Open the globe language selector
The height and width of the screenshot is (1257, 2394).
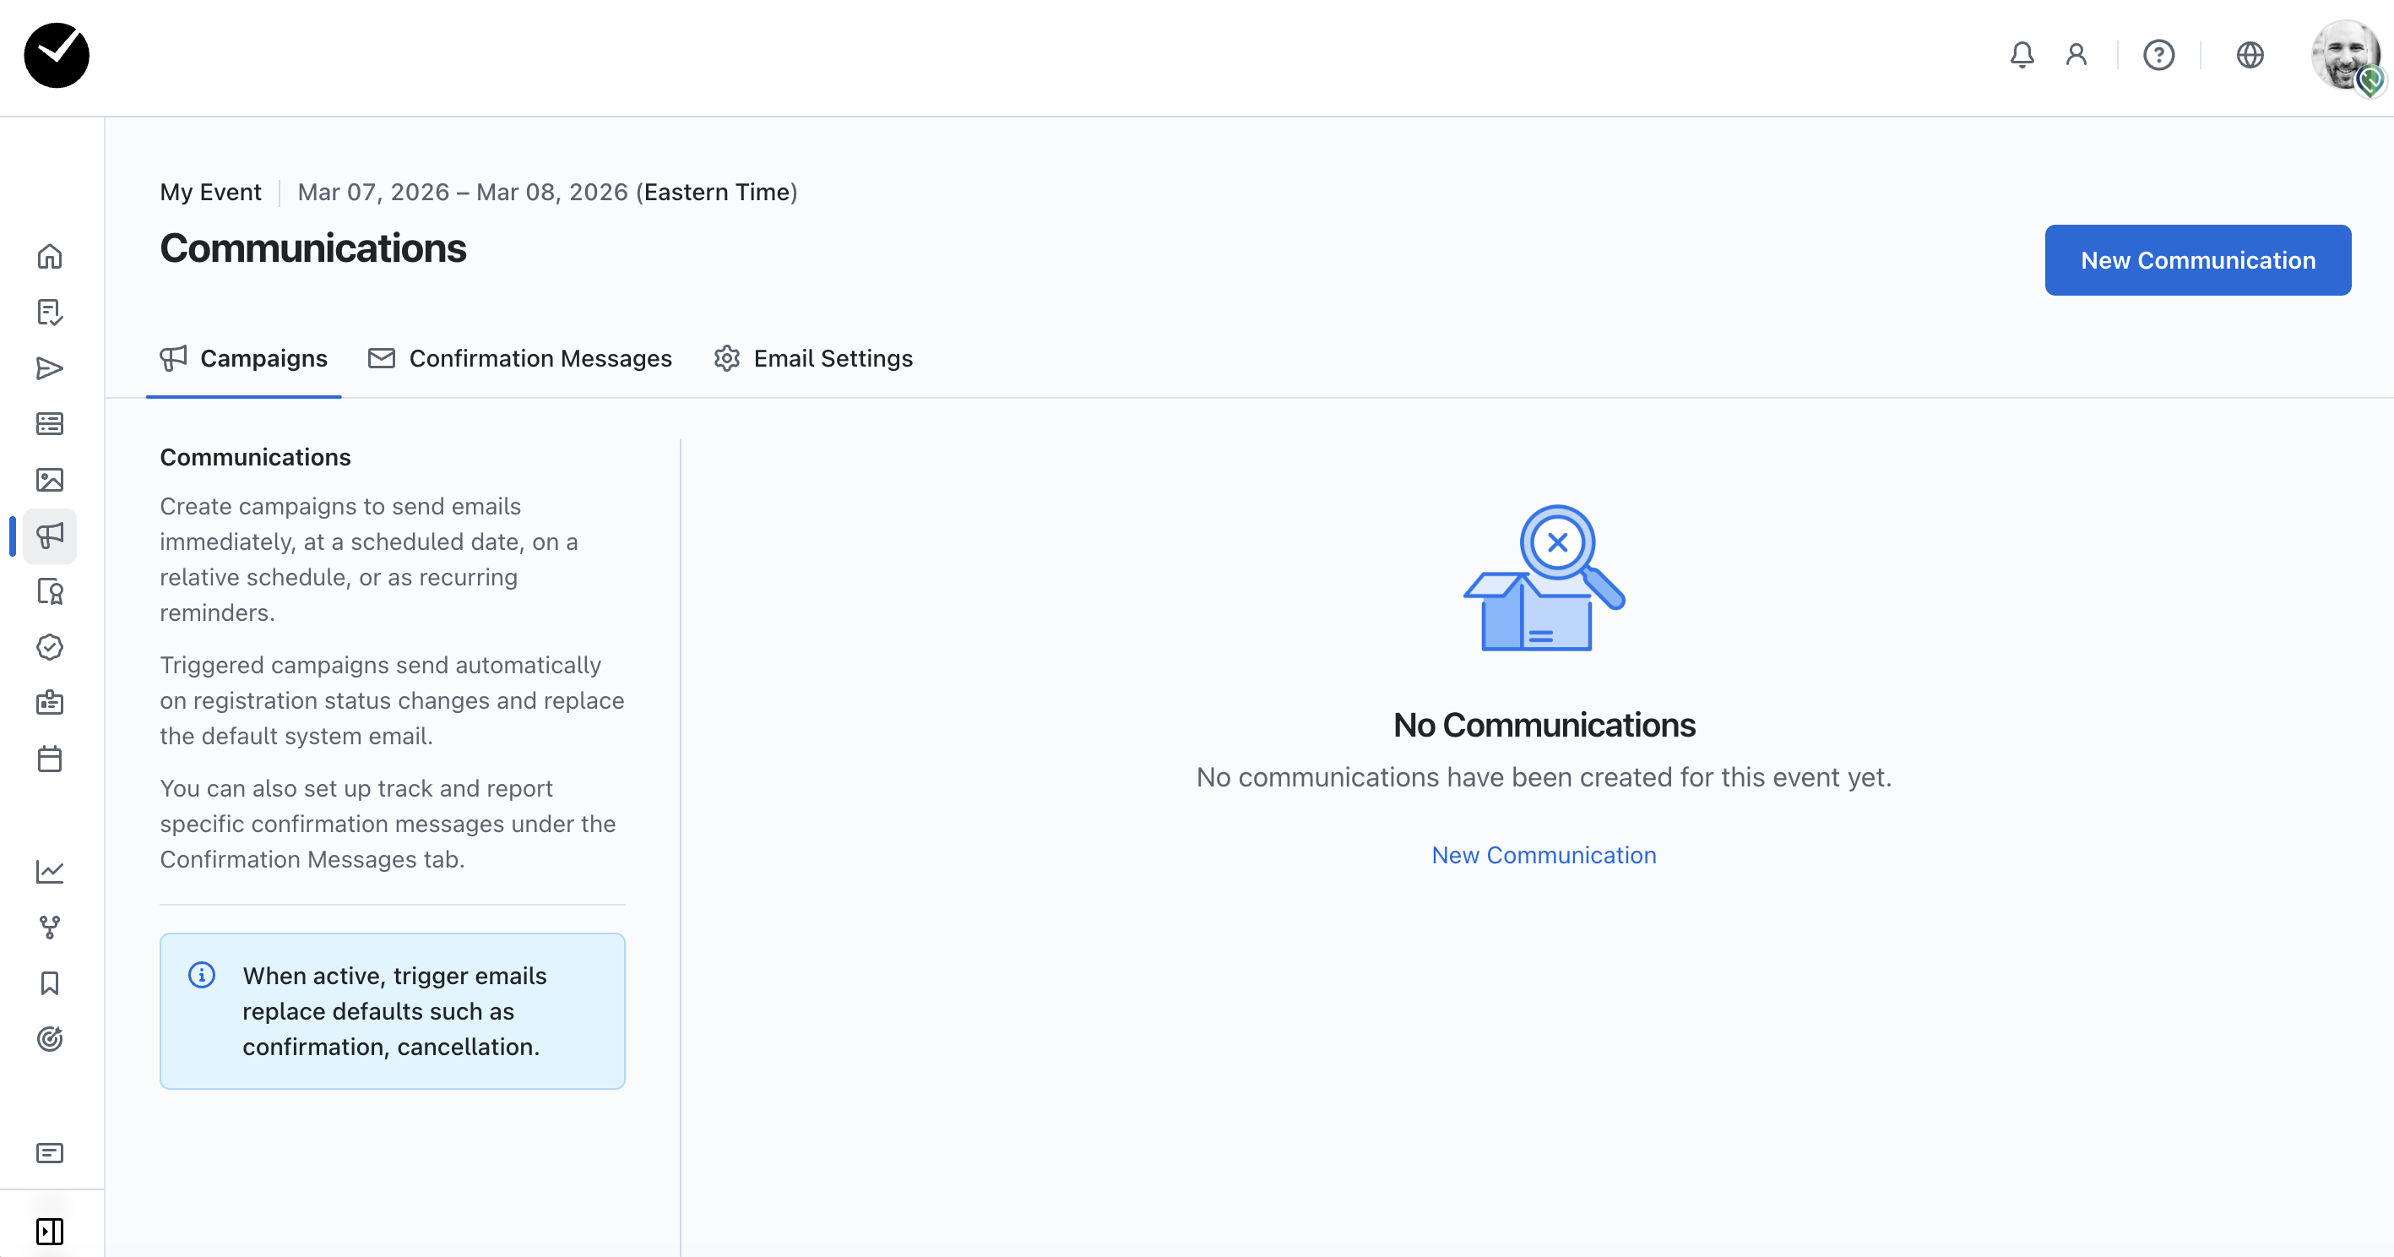2249,56
